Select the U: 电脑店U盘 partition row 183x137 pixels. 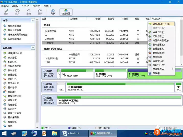coord(95,58)
